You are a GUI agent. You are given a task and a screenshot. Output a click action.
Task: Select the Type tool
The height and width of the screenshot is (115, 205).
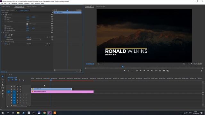[x=3, y=96]
